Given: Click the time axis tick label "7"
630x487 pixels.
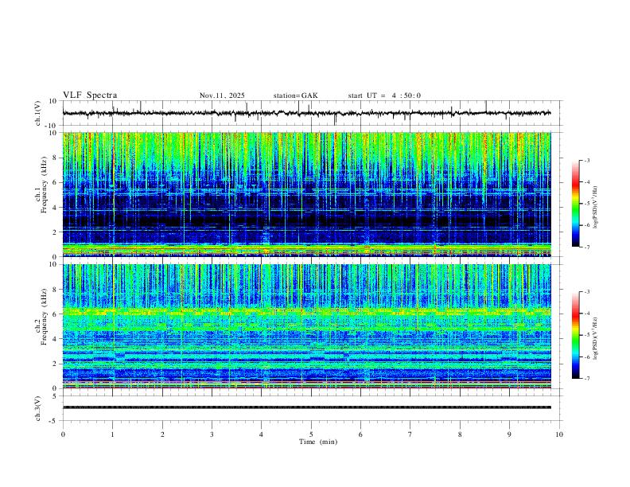Looking at the screenshot, I should [x=410, y=434].
